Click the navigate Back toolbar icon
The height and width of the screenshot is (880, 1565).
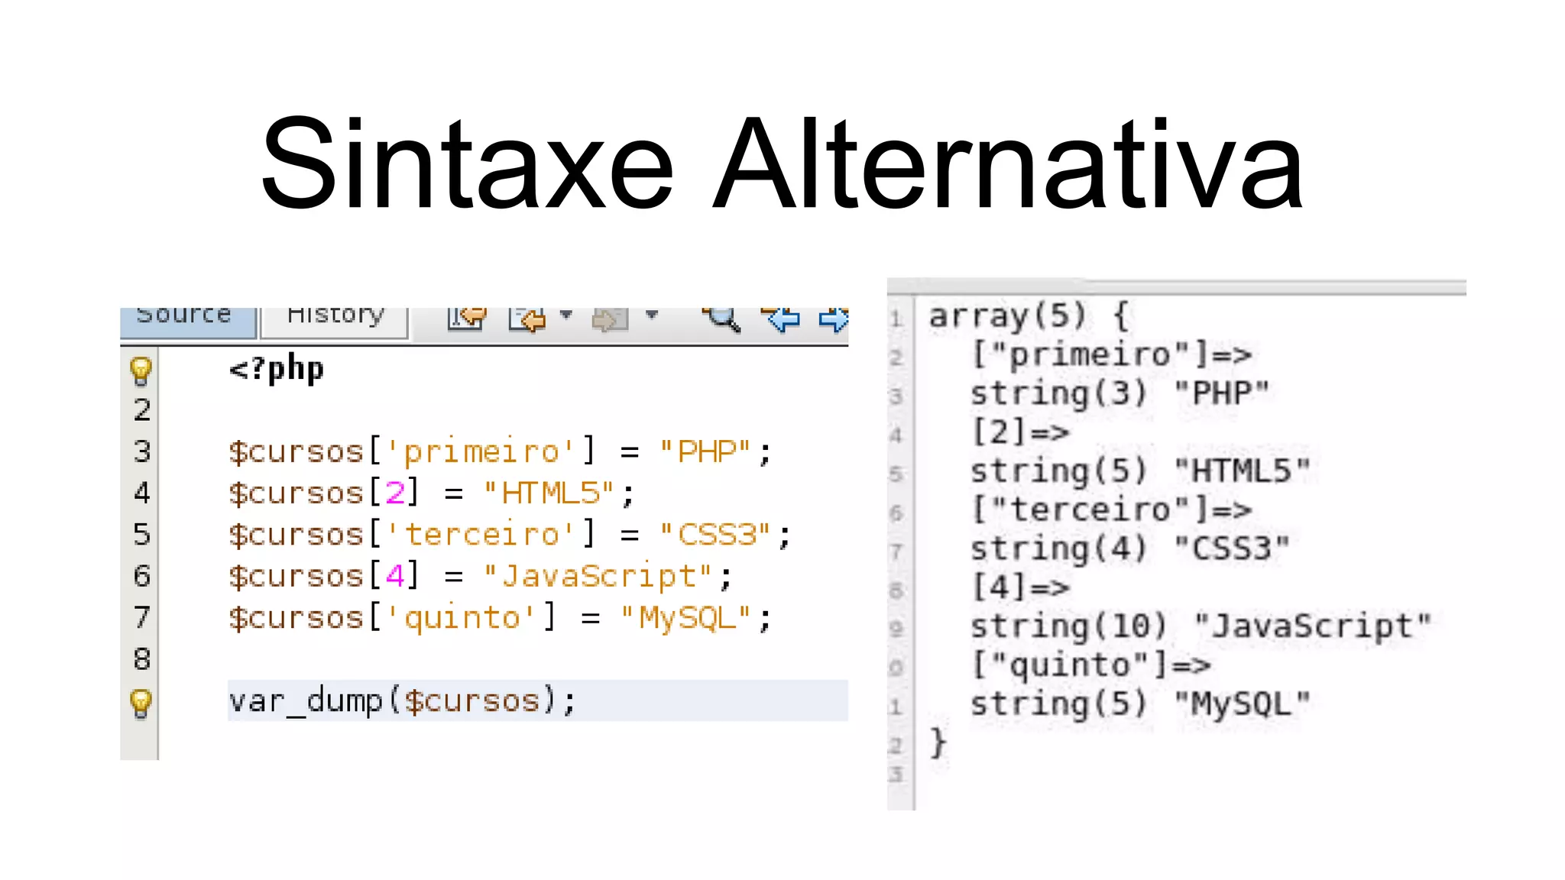527,319
